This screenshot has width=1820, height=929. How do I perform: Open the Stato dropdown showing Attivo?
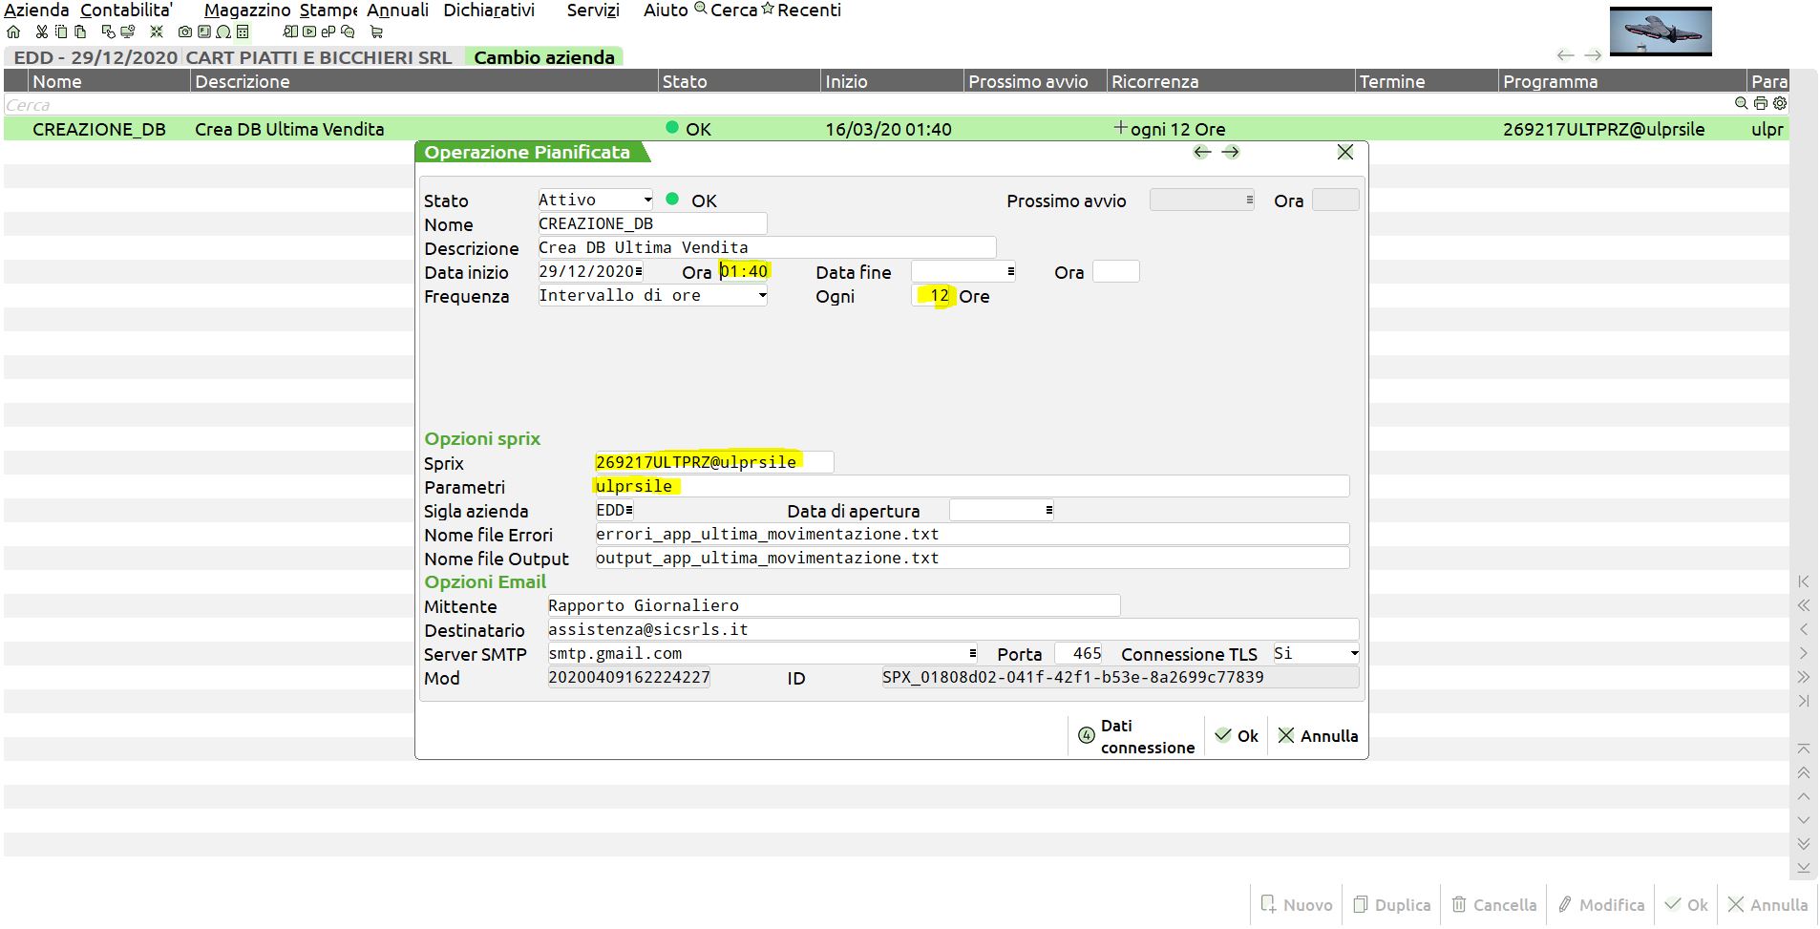click(x=595, y=200)
